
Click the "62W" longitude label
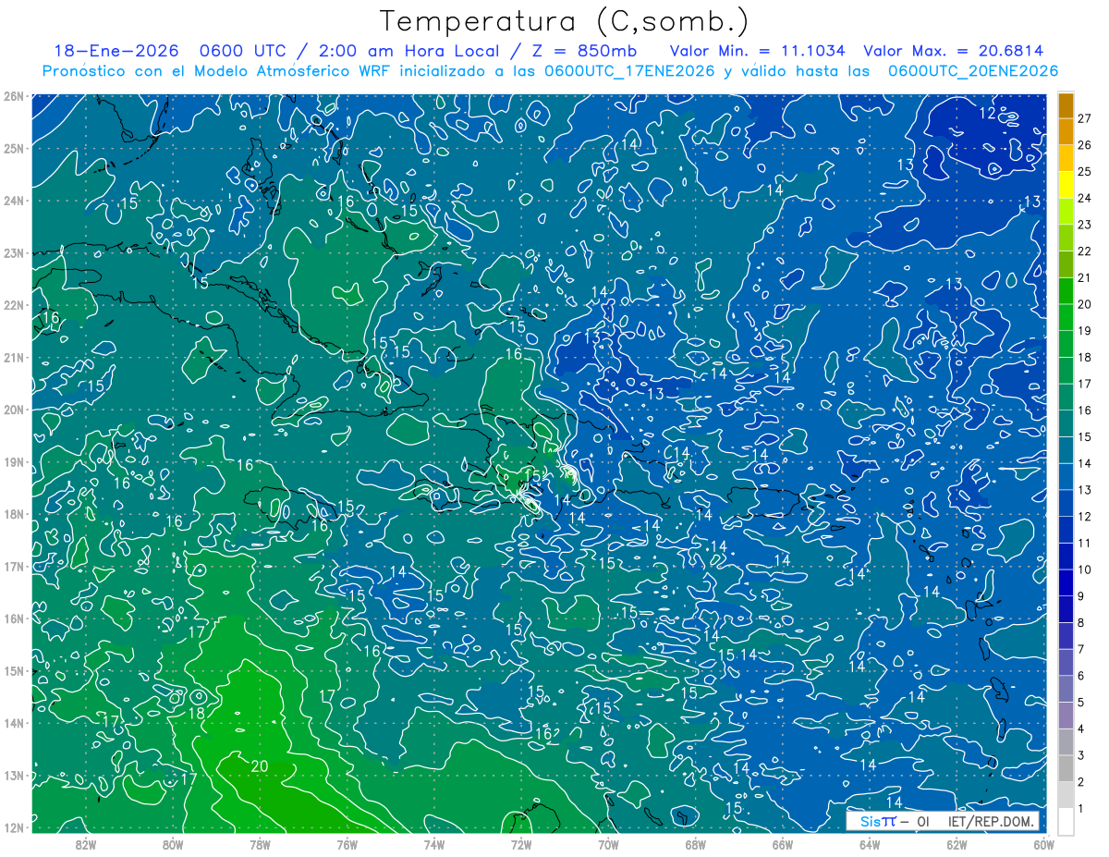tap(957, 843)
